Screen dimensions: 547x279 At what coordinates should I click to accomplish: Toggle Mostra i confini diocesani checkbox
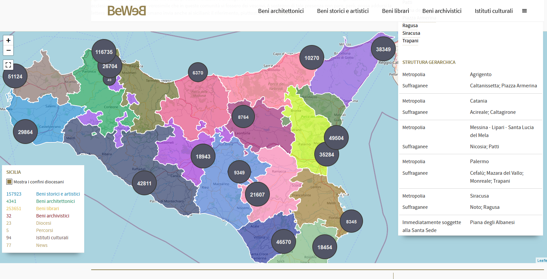tap(10, 182)
